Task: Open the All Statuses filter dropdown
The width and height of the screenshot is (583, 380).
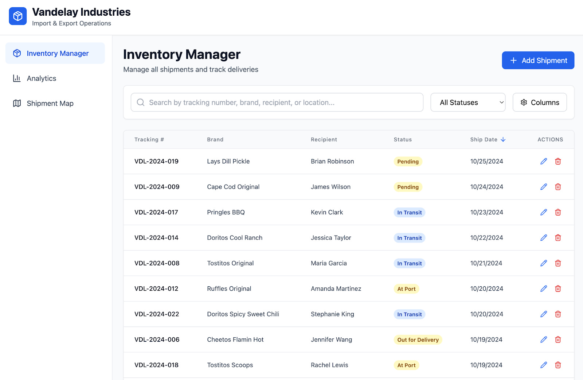Action: tap(468, 102)
